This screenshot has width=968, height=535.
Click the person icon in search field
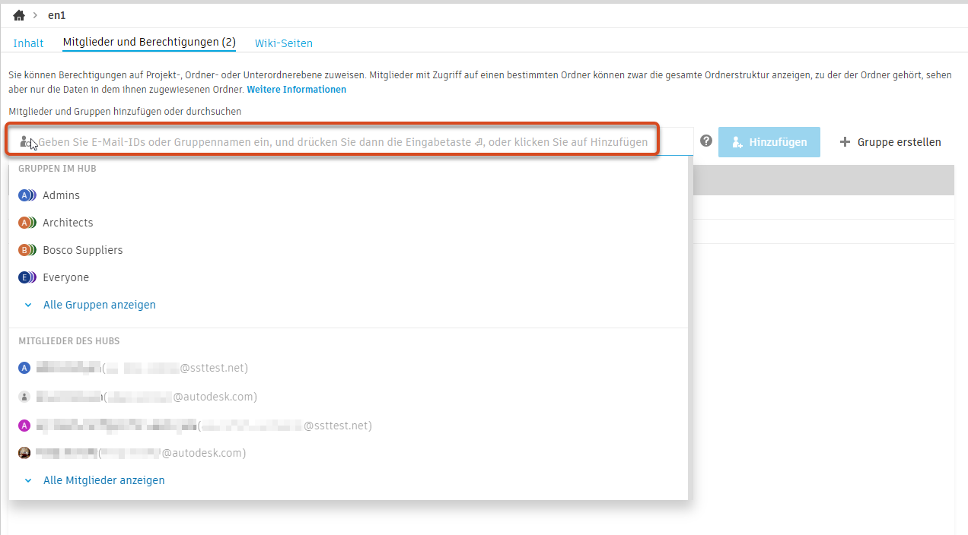[x=25, y=142]
